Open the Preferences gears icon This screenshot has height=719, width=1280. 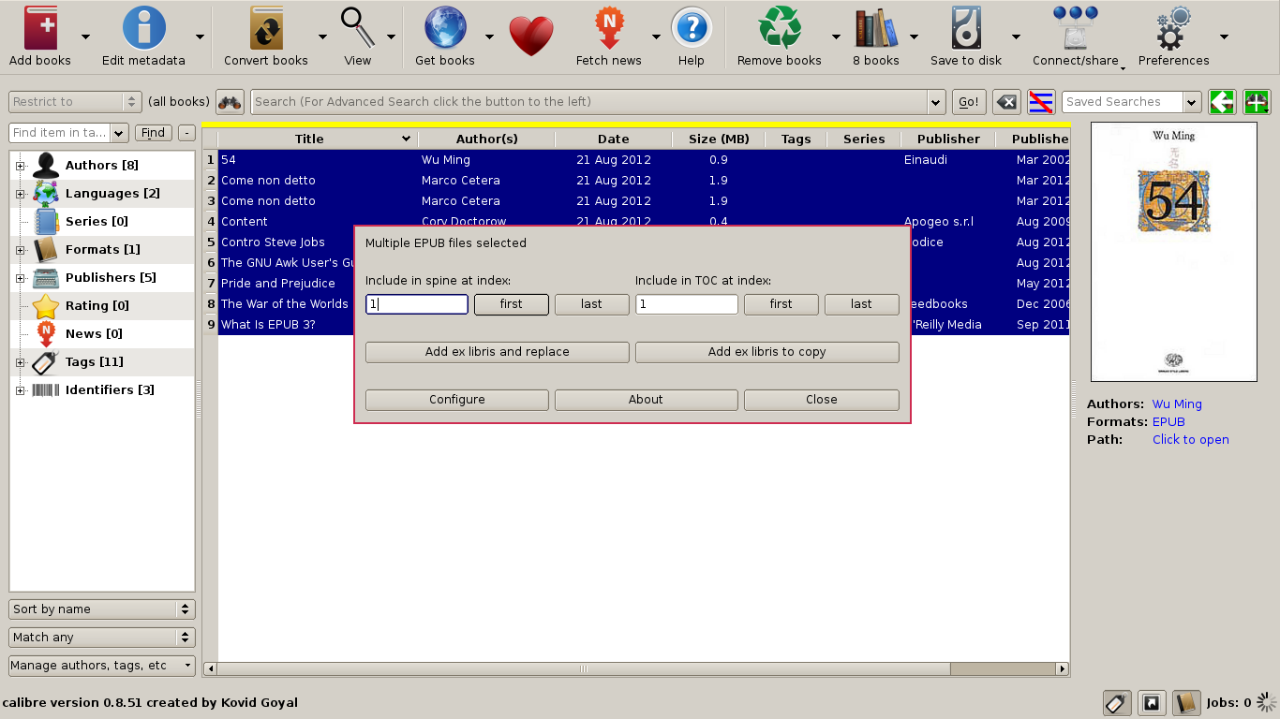pos(1173,28)
